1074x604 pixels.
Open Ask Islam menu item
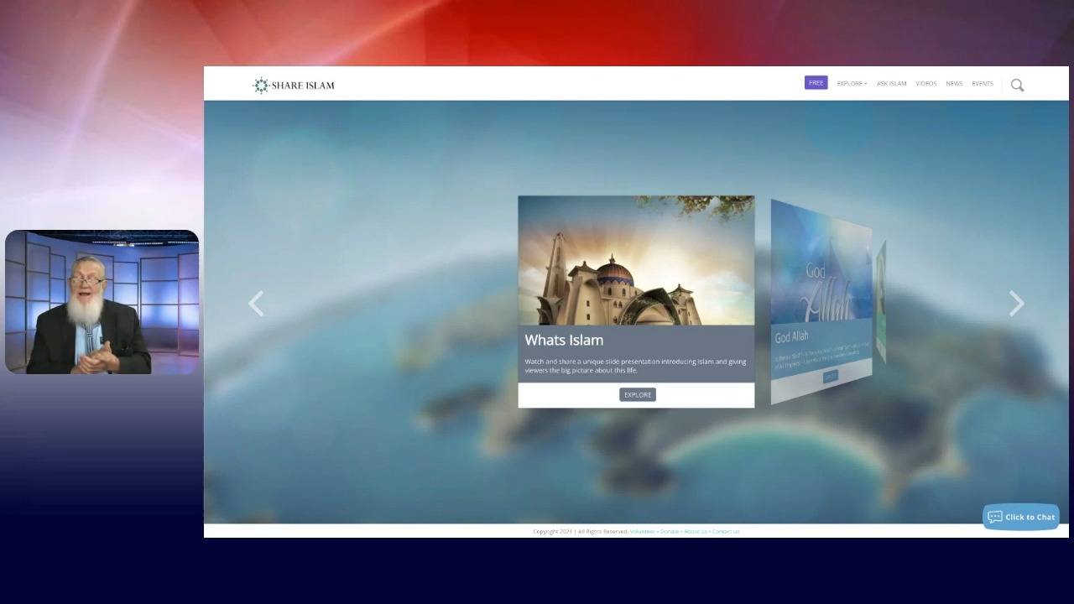(891, 83)
